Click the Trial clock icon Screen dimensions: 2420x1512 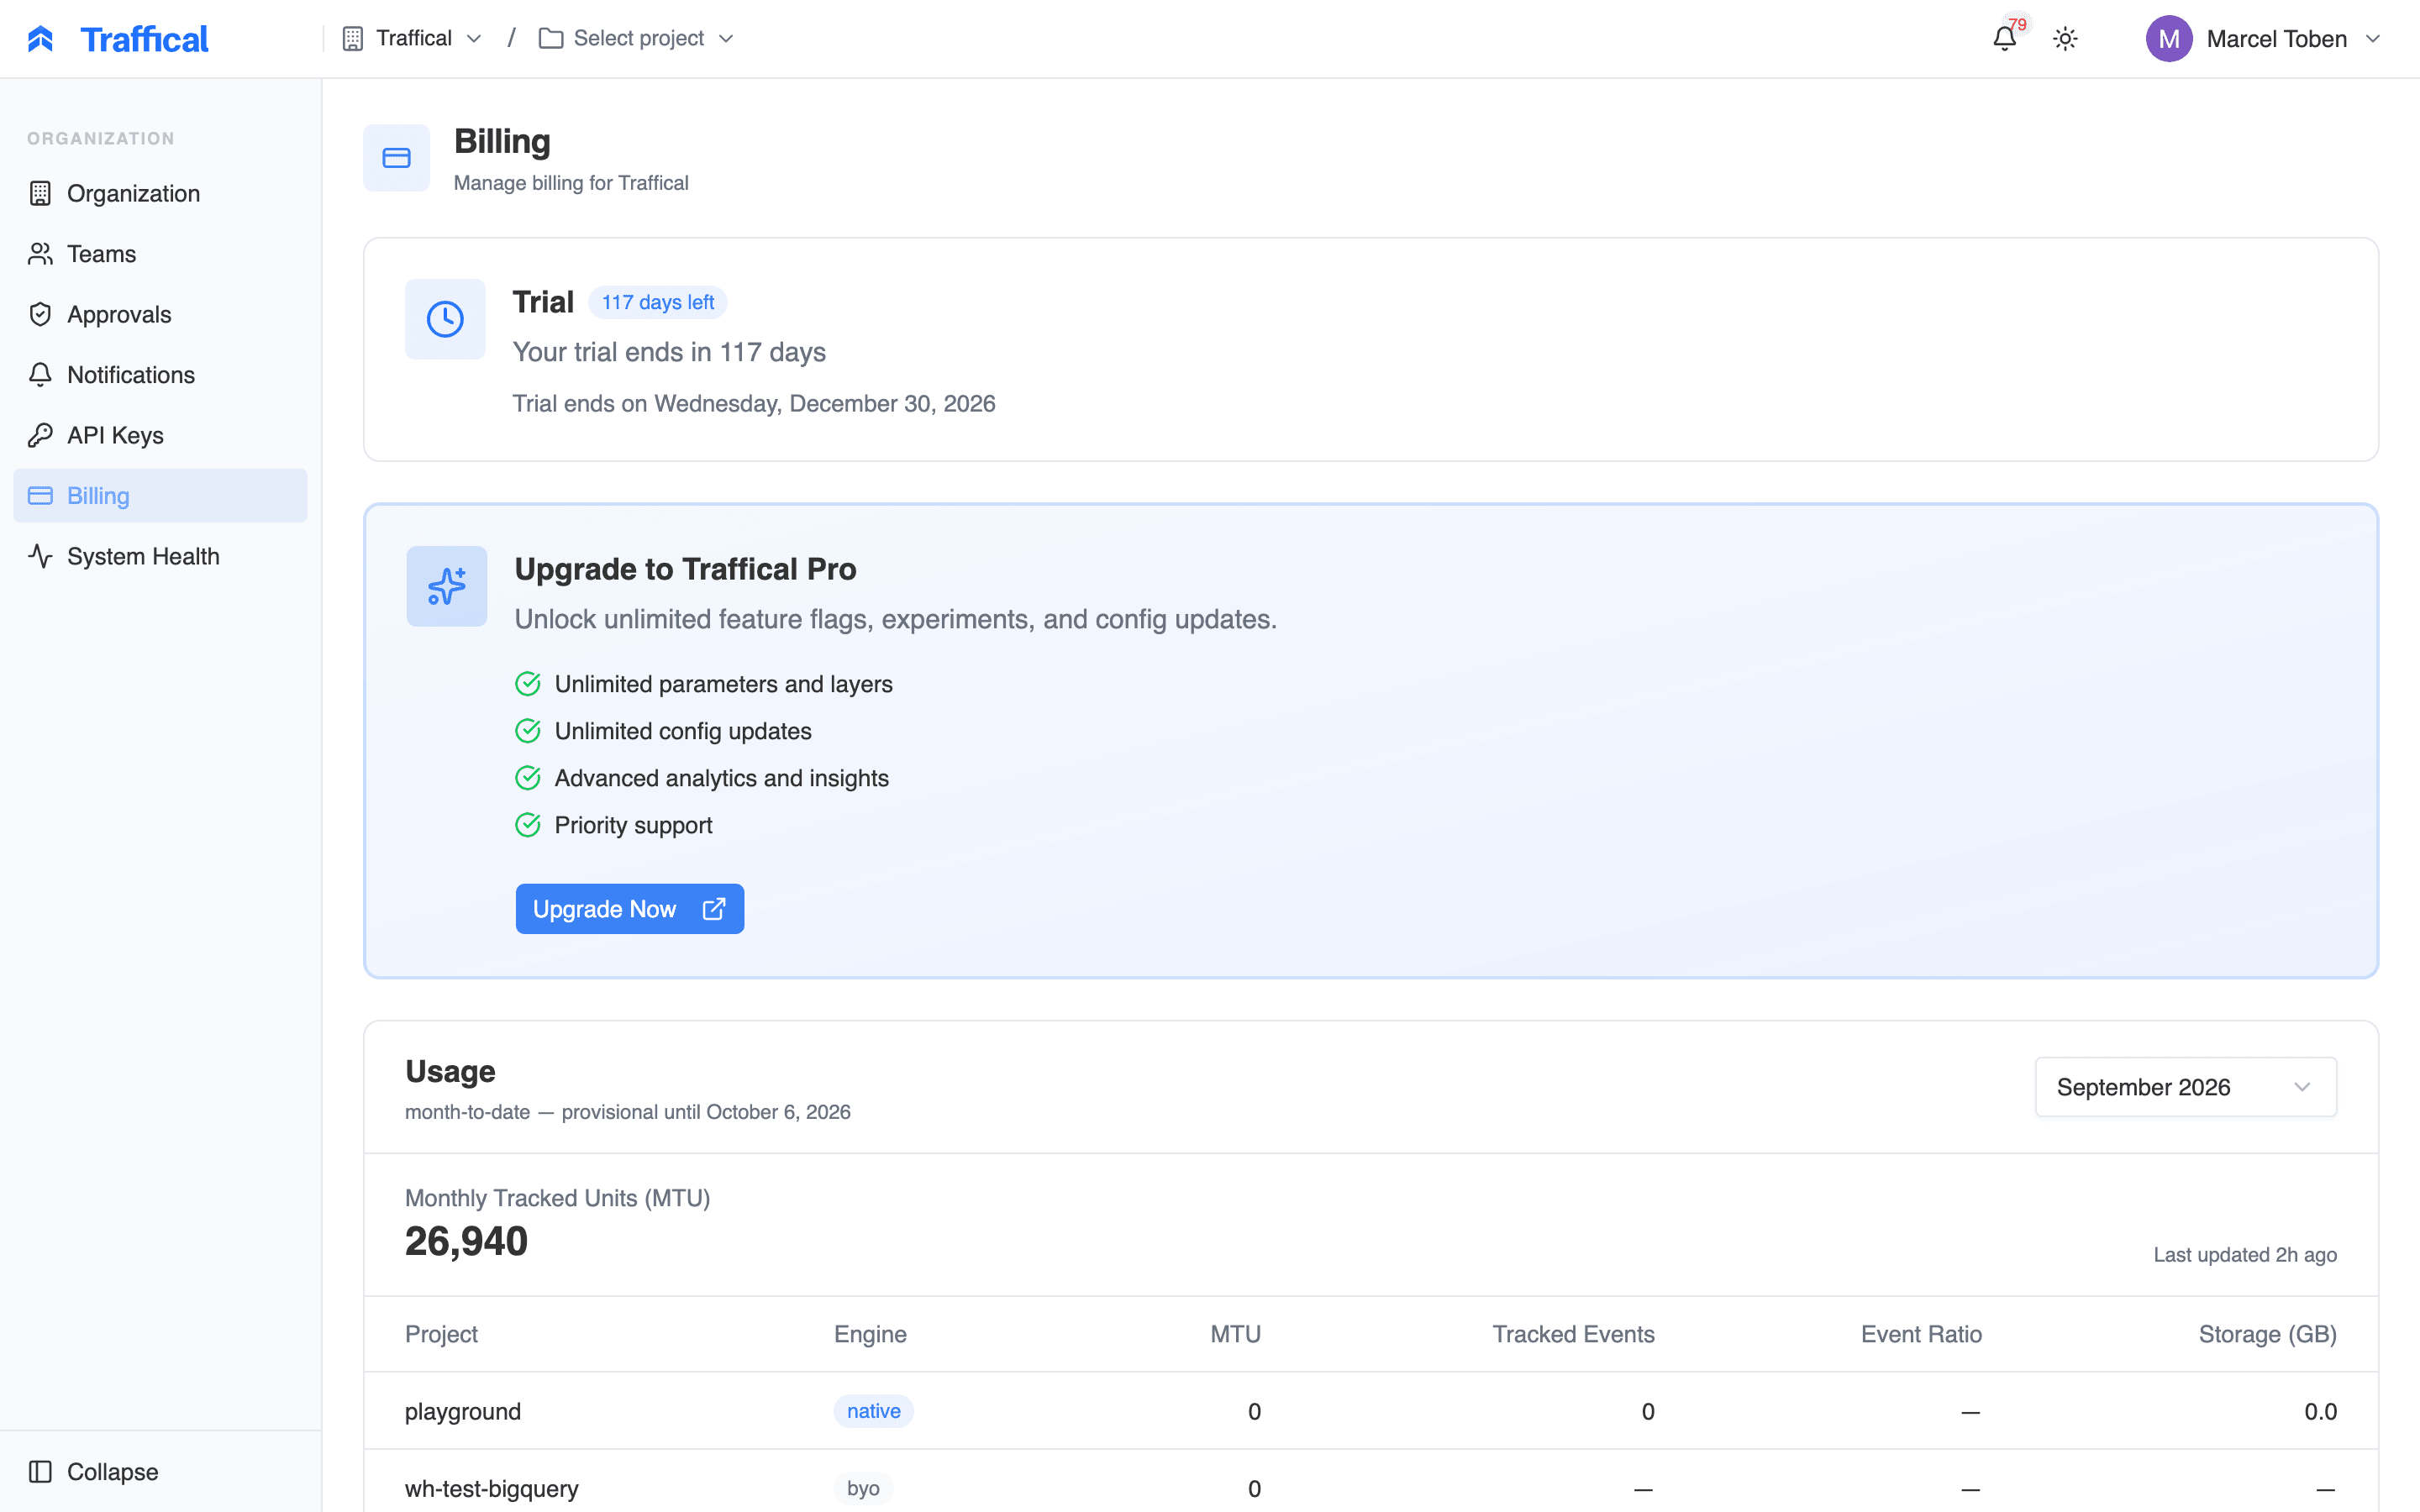(x=445, y=319)
